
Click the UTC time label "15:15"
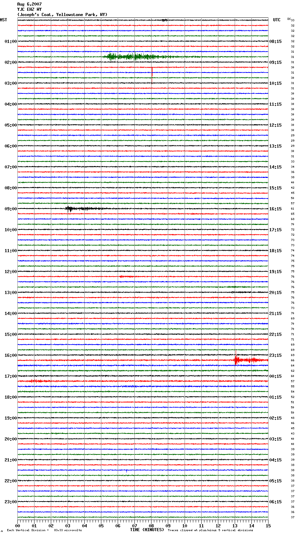tap(275, 188)
